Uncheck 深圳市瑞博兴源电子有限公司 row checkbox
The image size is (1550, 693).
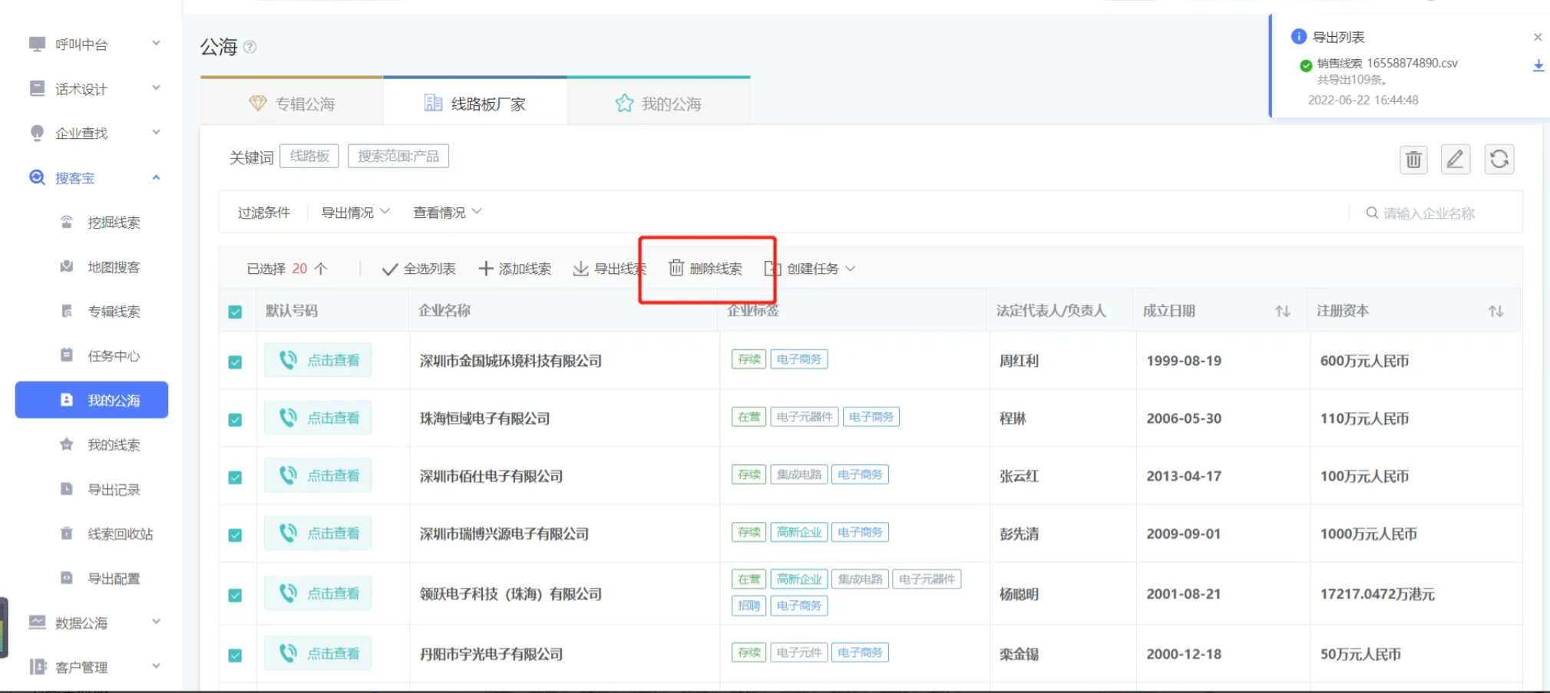235,535
